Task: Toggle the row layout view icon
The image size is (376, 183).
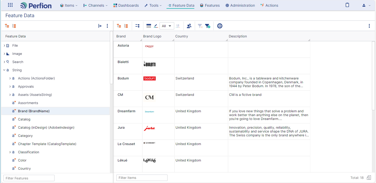Action: pyautogui.click(x=148, y=26)
